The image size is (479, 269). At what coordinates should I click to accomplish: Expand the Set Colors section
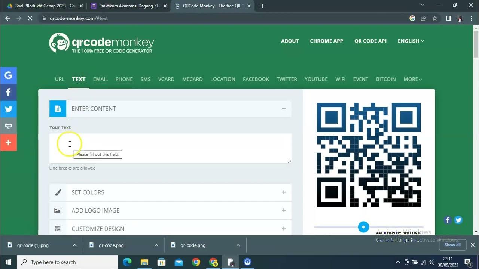pyautogui.click(x=284, y=192)
